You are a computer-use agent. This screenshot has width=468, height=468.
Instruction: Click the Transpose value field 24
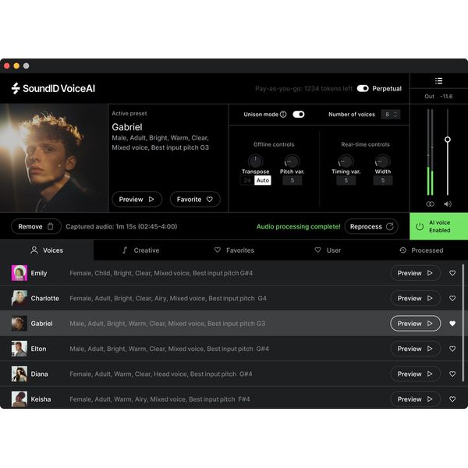click(x=247, y=180)
